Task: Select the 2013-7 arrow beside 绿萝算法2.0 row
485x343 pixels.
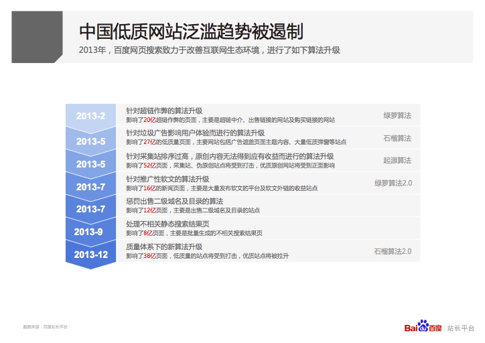Action: (x=90, y=187)
